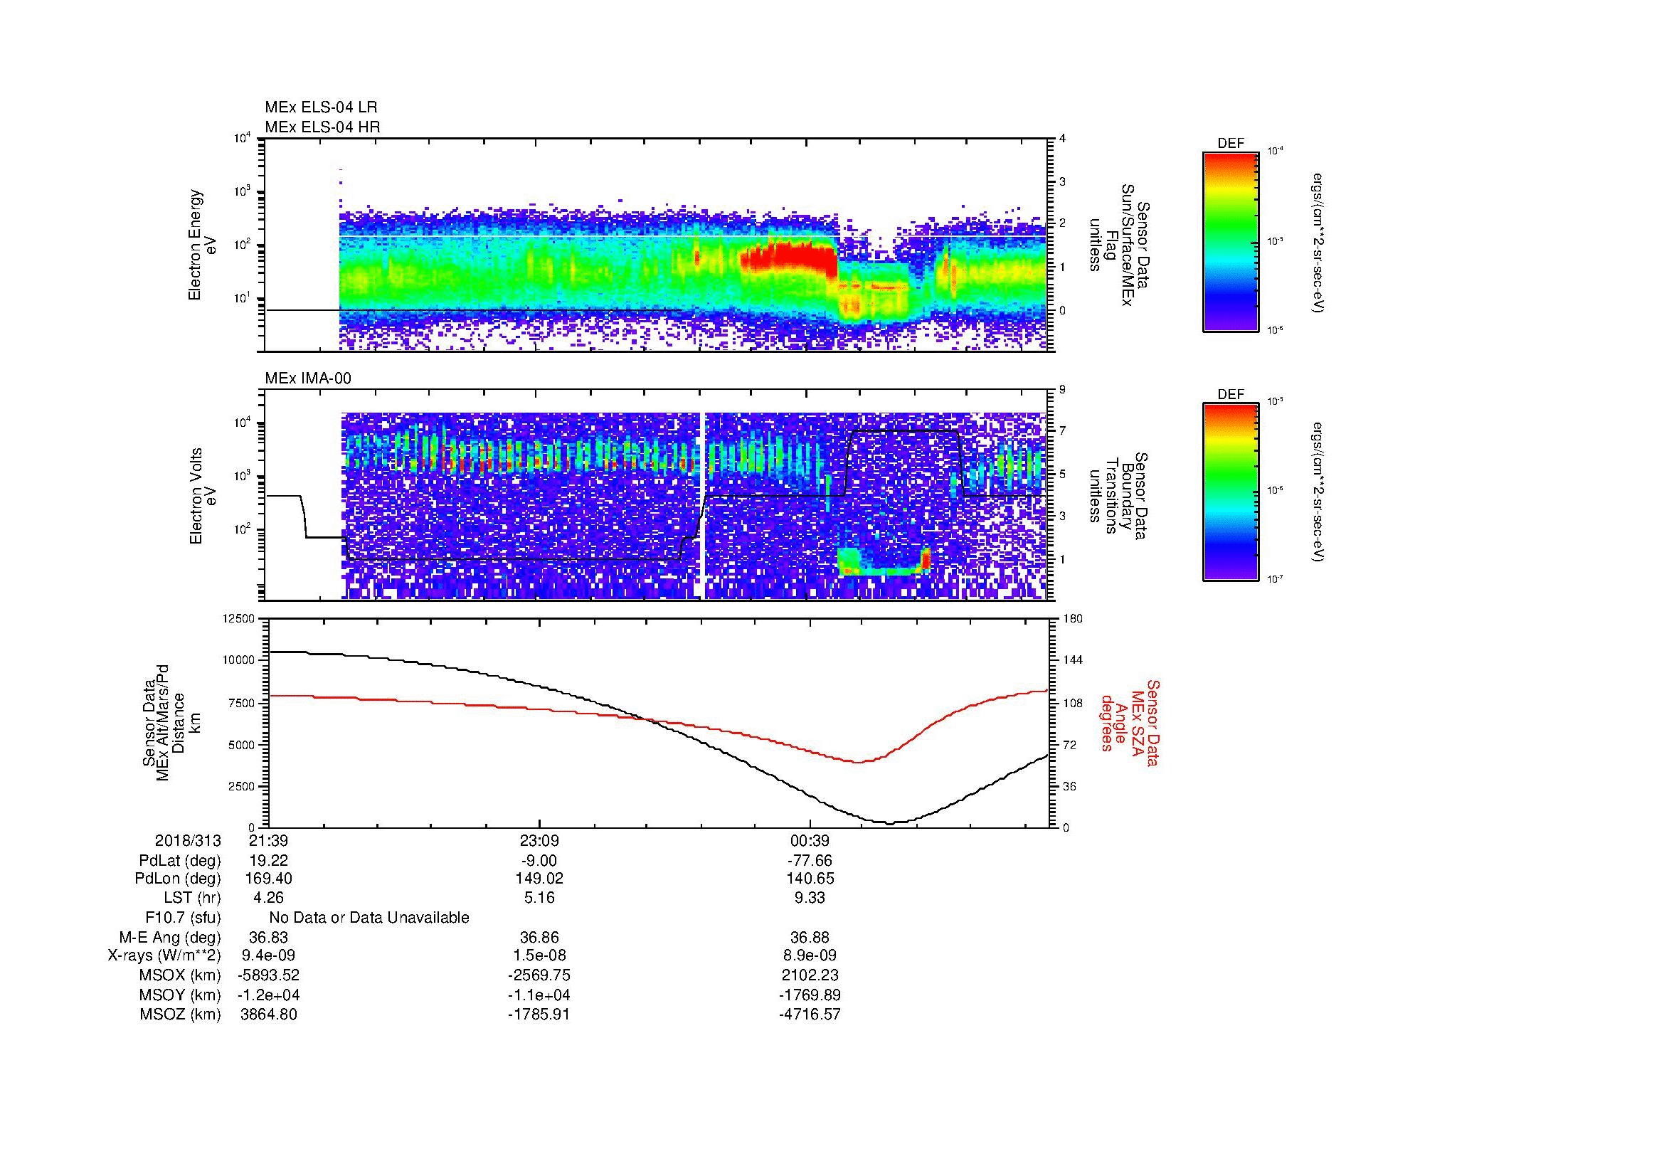Click the 'Boundary Transitions' axis label
The width and height of the screenshot is (1664, 1176).
coord(1120,497)
